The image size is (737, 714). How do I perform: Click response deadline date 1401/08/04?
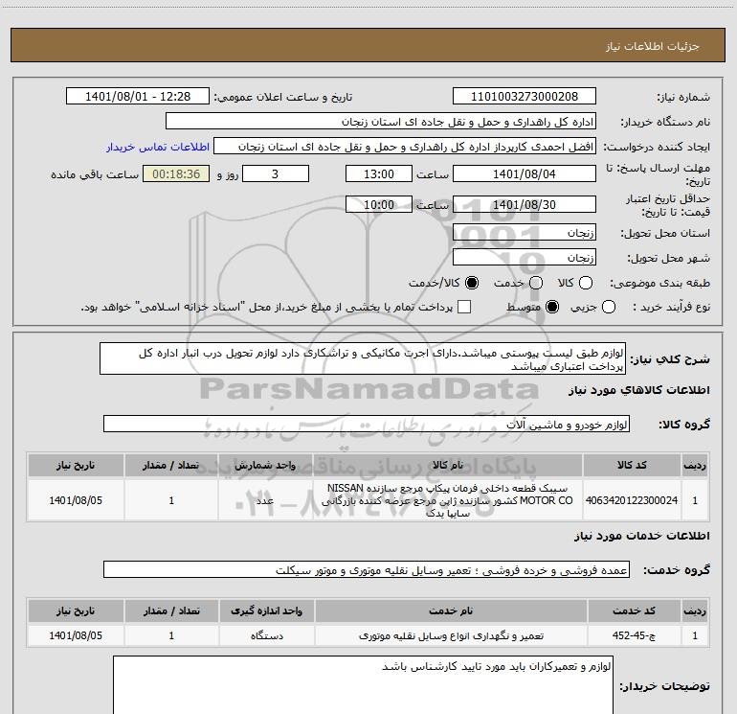click(525, 173)
